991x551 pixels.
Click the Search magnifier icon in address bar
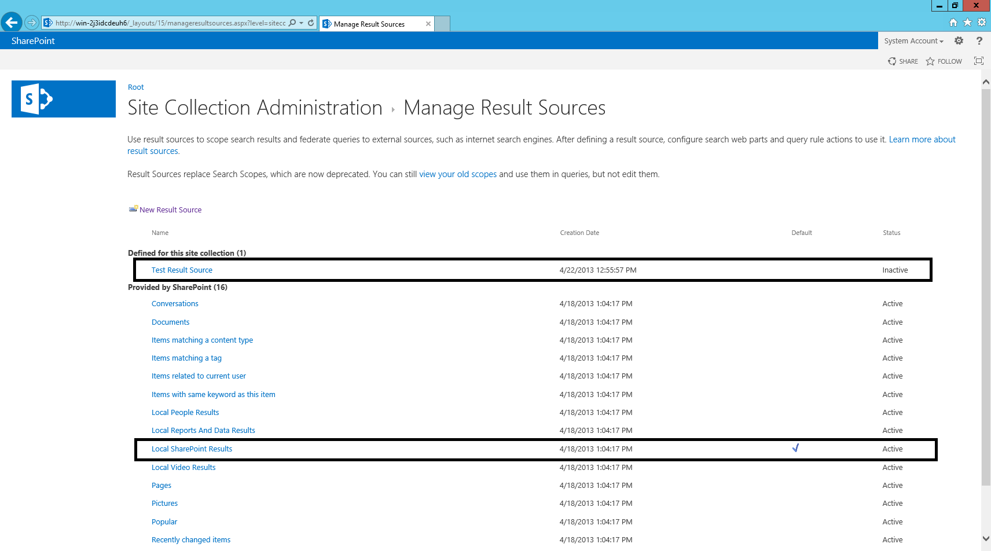[292, 23]
